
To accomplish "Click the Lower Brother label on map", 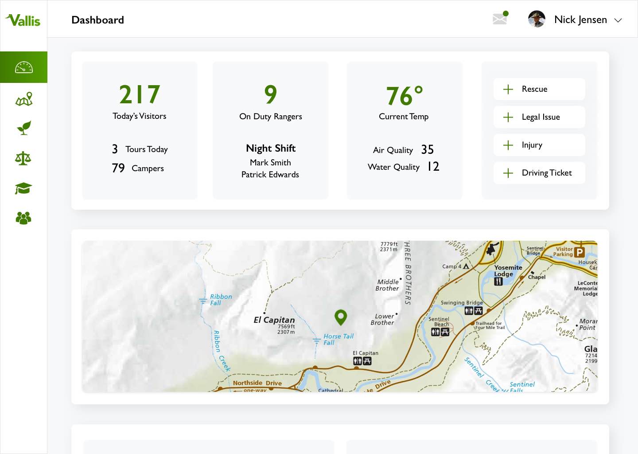I will 383,319.
